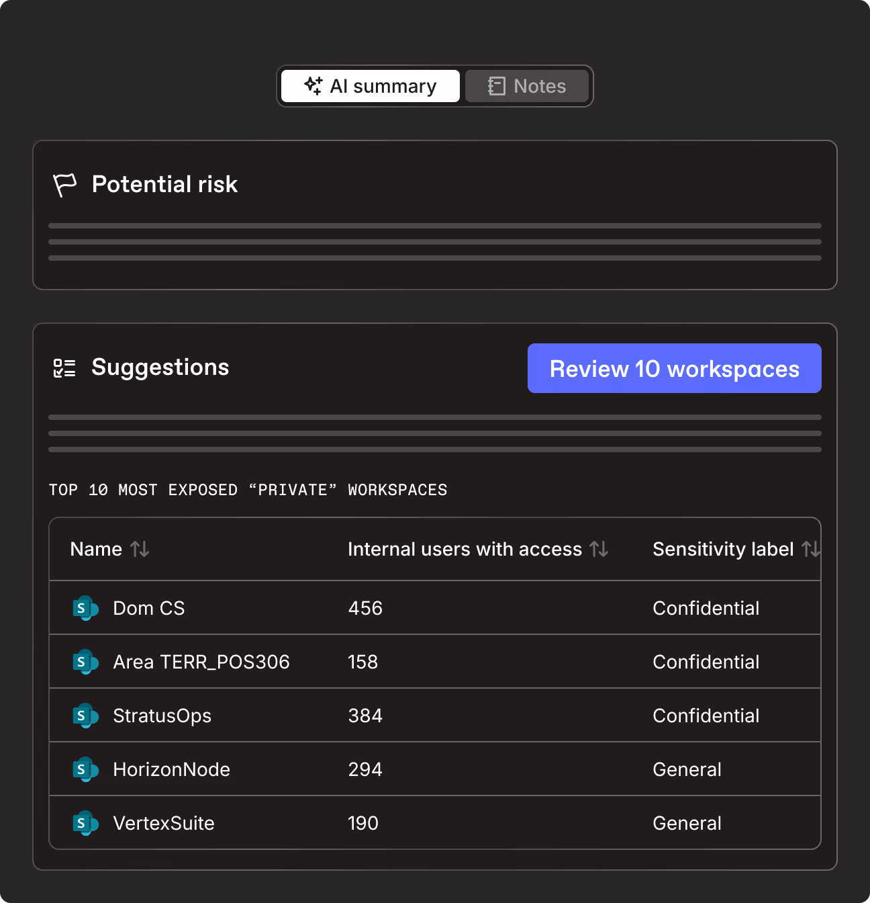Click the Sensitivity label header text
The height and width of the screenshot is (903, 870).
click(x=723, y=549)
